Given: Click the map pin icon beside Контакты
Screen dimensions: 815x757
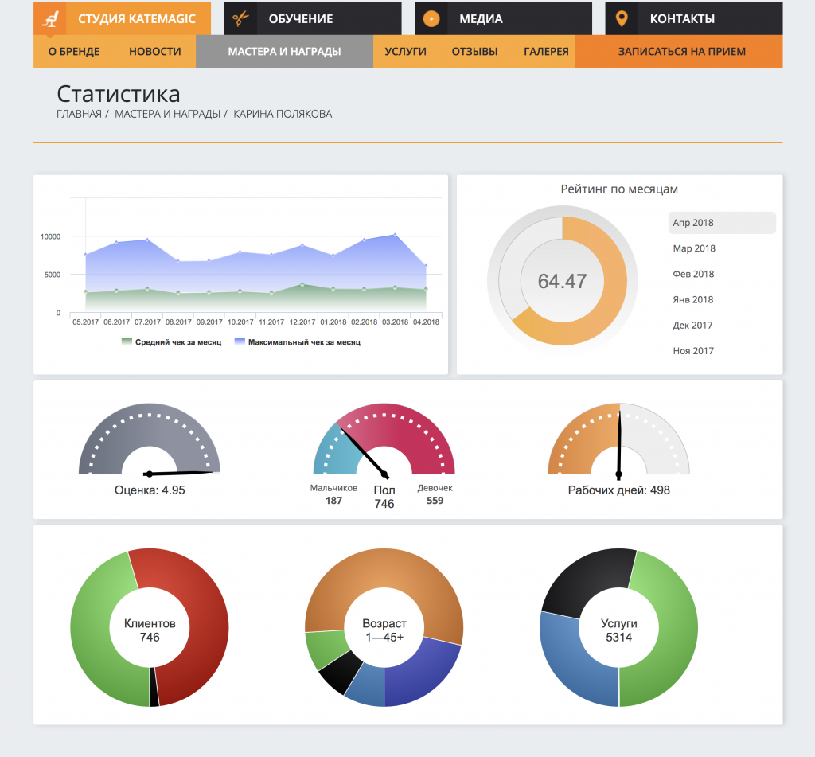Looking at the screenshot, I should pyautogui.click(x=621, y=19).
